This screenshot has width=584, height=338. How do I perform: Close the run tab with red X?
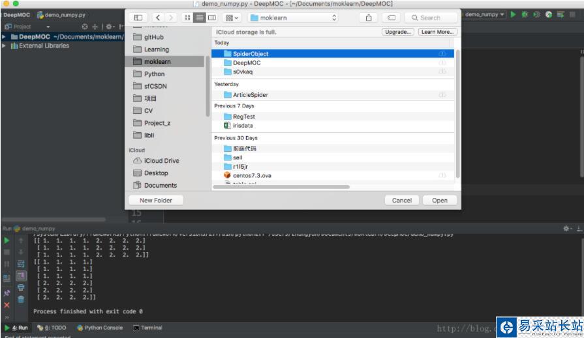click(x=7, y=305)
